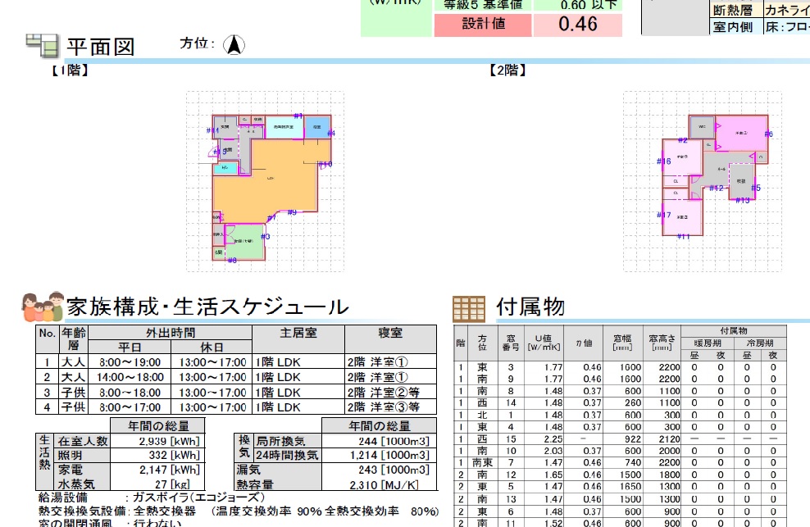Select the 家電 value 2,147 [kWh]
This screenshot has height=527, width=810.
coord(157,470)
